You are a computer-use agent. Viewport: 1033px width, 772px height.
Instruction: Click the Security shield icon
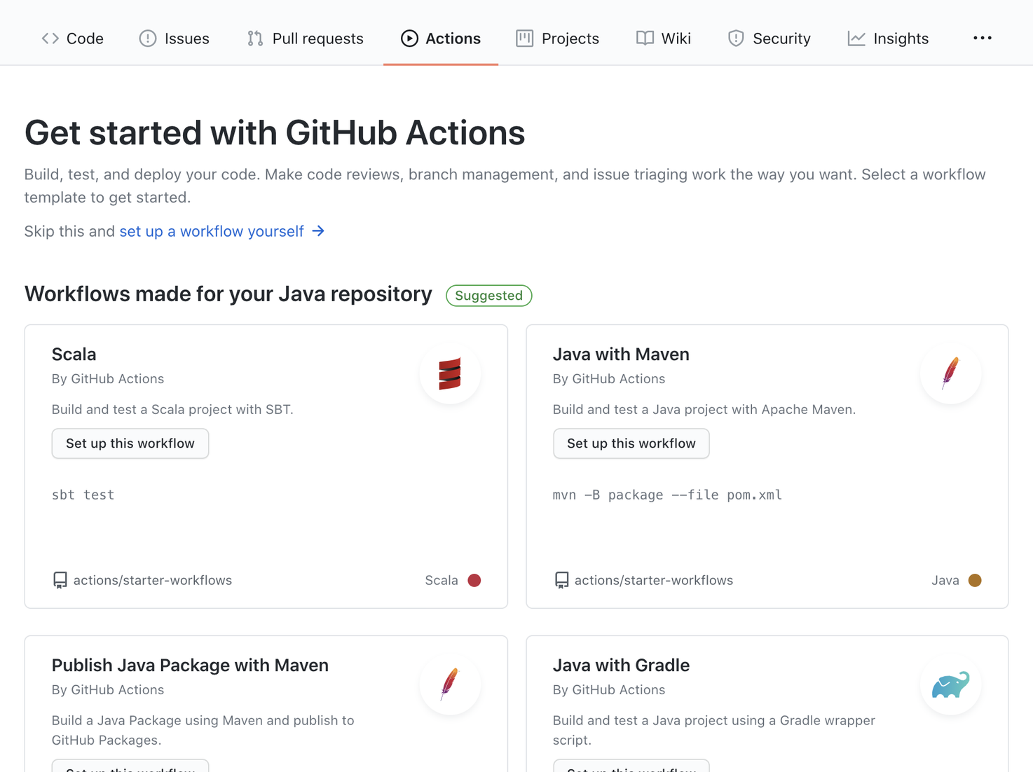[x=736, y=39]
